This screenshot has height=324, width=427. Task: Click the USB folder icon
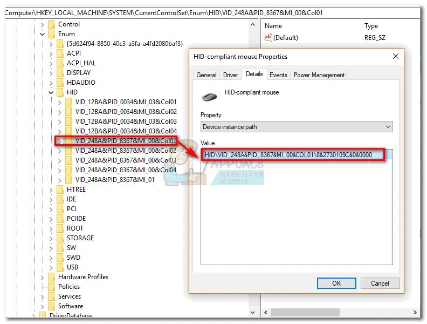(60, 267)
